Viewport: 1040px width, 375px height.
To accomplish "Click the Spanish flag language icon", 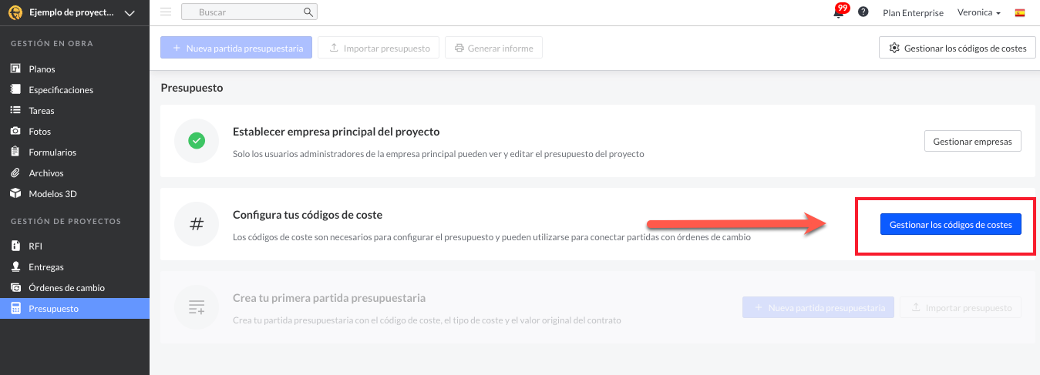I will click(1020, 12).
